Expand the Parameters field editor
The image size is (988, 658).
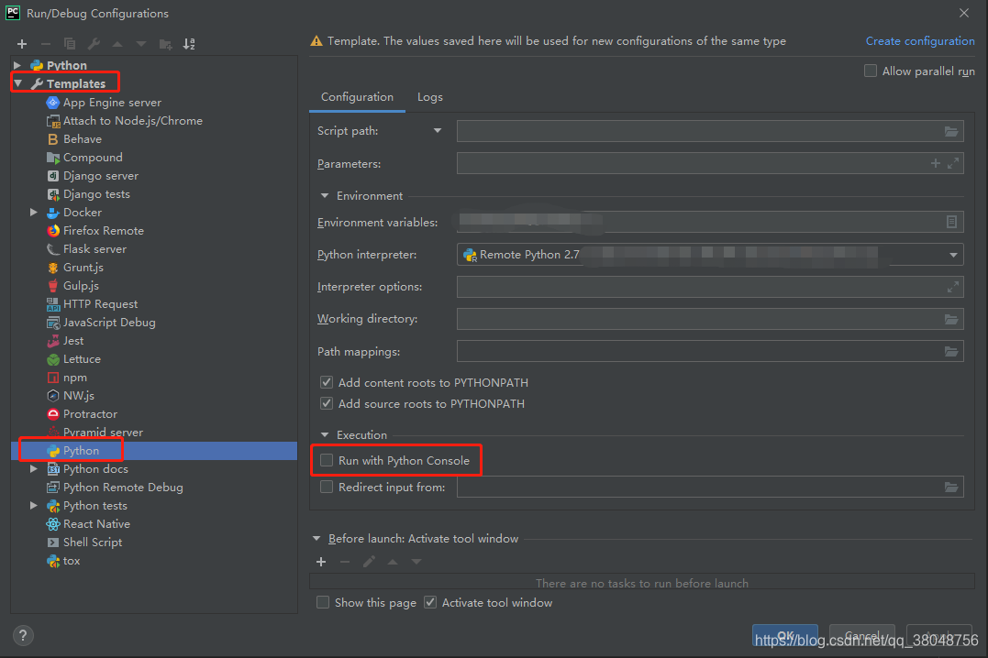953,164
